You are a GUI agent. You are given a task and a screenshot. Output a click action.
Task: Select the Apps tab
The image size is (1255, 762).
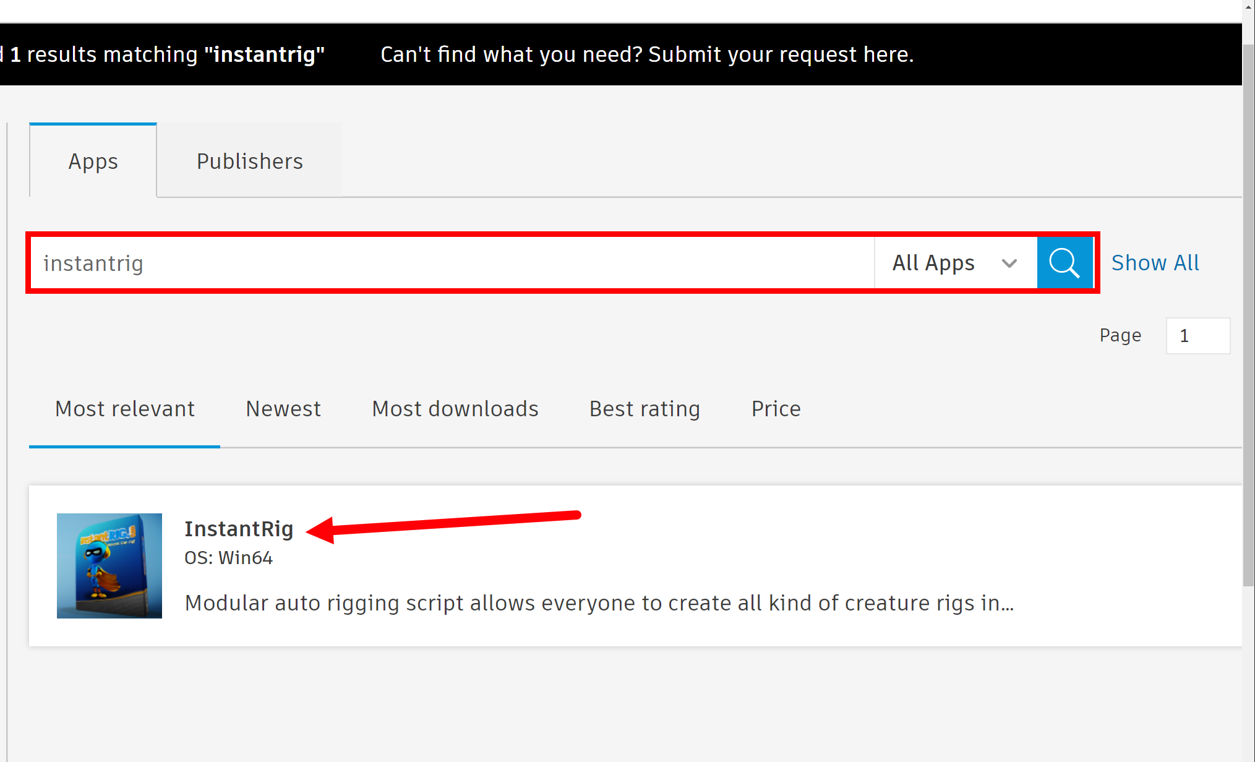(93, 161)
